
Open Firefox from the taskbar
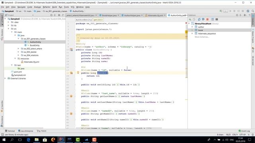[53, 139]
